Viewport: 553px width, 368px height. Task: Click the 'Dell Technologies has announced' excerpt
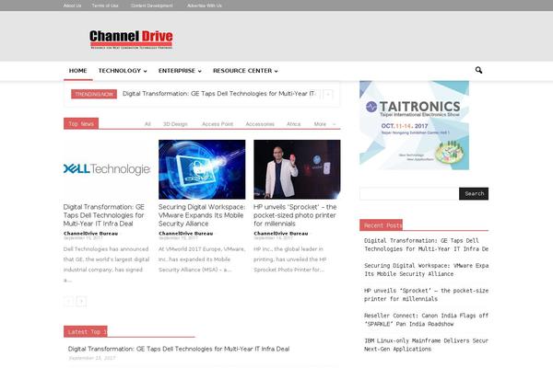[x=106, y=264]
